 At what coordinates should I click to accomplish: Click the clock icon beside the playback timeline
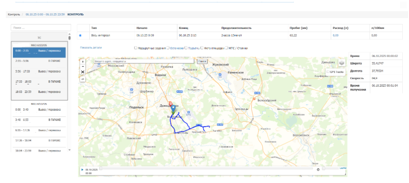pyautogui.click(x=318, y=169)
